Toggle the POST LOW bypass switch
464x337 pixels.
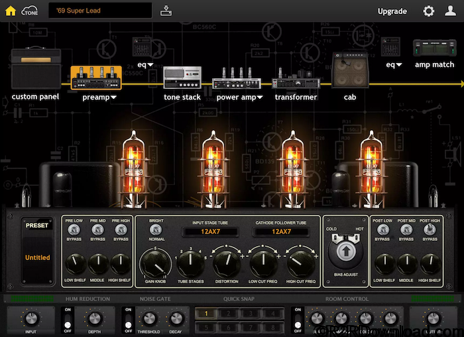383,230
